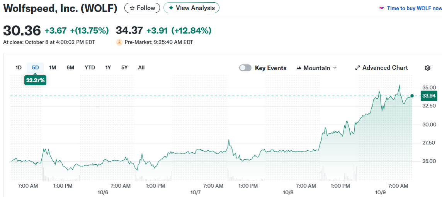The image size is (442, 197).
Task: Toggle the Key Events switch
Action: [x=245, y=68]
